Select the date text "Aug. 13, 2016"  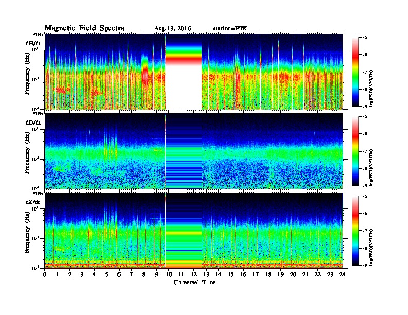click(x=172, y=29)
